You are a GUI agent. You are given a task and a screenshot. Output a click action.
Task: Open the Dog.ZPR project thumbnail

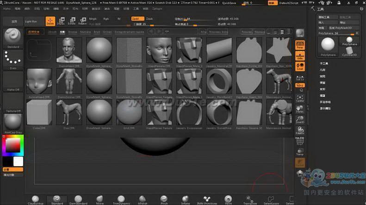[69, 112]
